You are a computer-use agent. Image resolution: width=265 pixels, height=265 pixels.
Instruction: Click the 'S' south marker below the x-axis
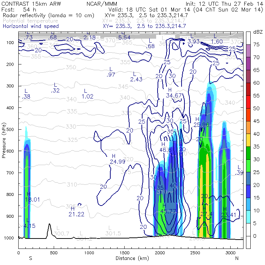point(30,258)
